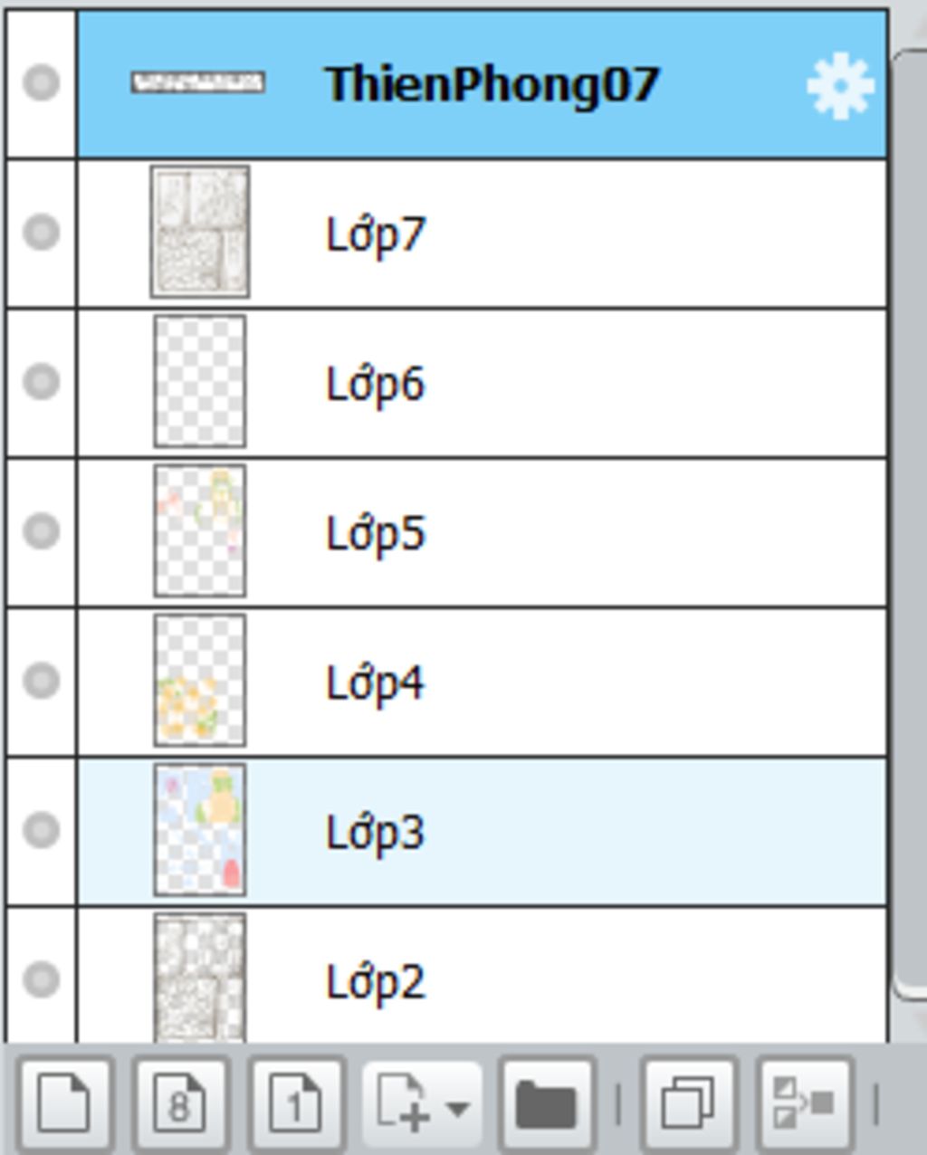Screen dimensions: 927x1155
Task: Click the add layer page-plus icon
Action: [403, 1102]
